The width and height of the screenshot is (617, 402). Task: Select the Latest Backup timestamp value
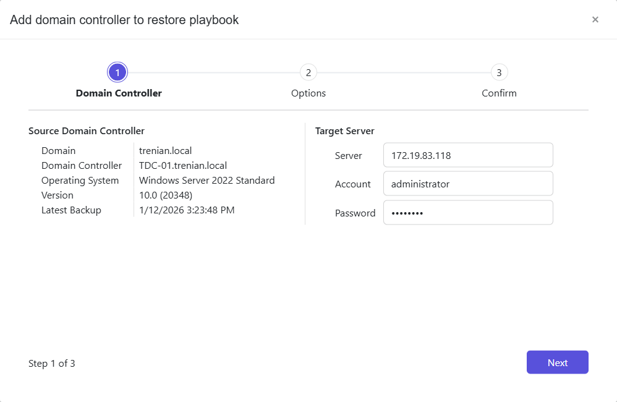(x=186, y=210)
